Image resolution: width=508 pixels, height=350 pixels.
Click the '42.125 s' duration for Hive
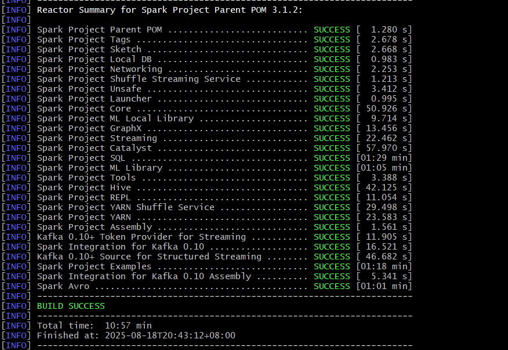386,187
